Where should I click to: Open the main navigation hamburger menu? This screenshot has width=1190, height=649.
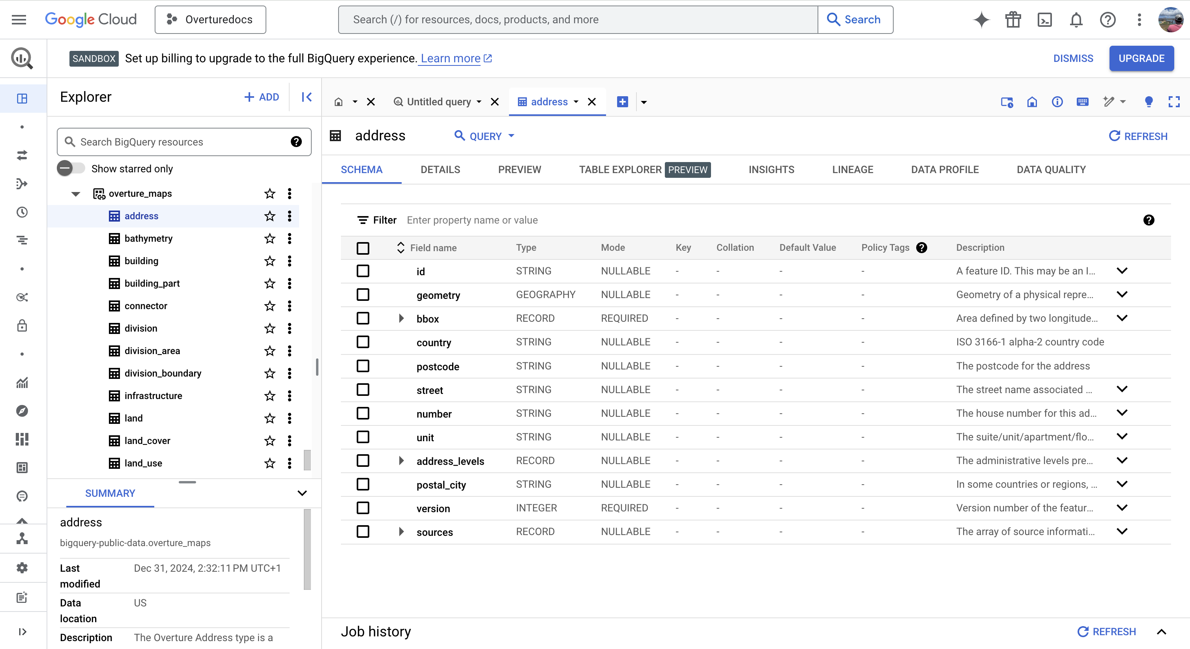19,19
